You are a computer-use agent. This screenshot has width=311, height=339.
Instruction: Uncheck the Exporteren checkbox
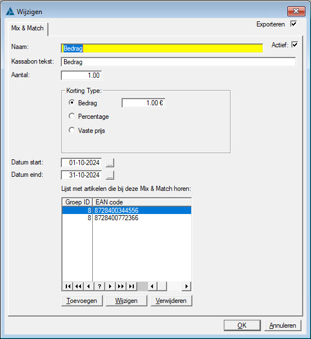294,24
